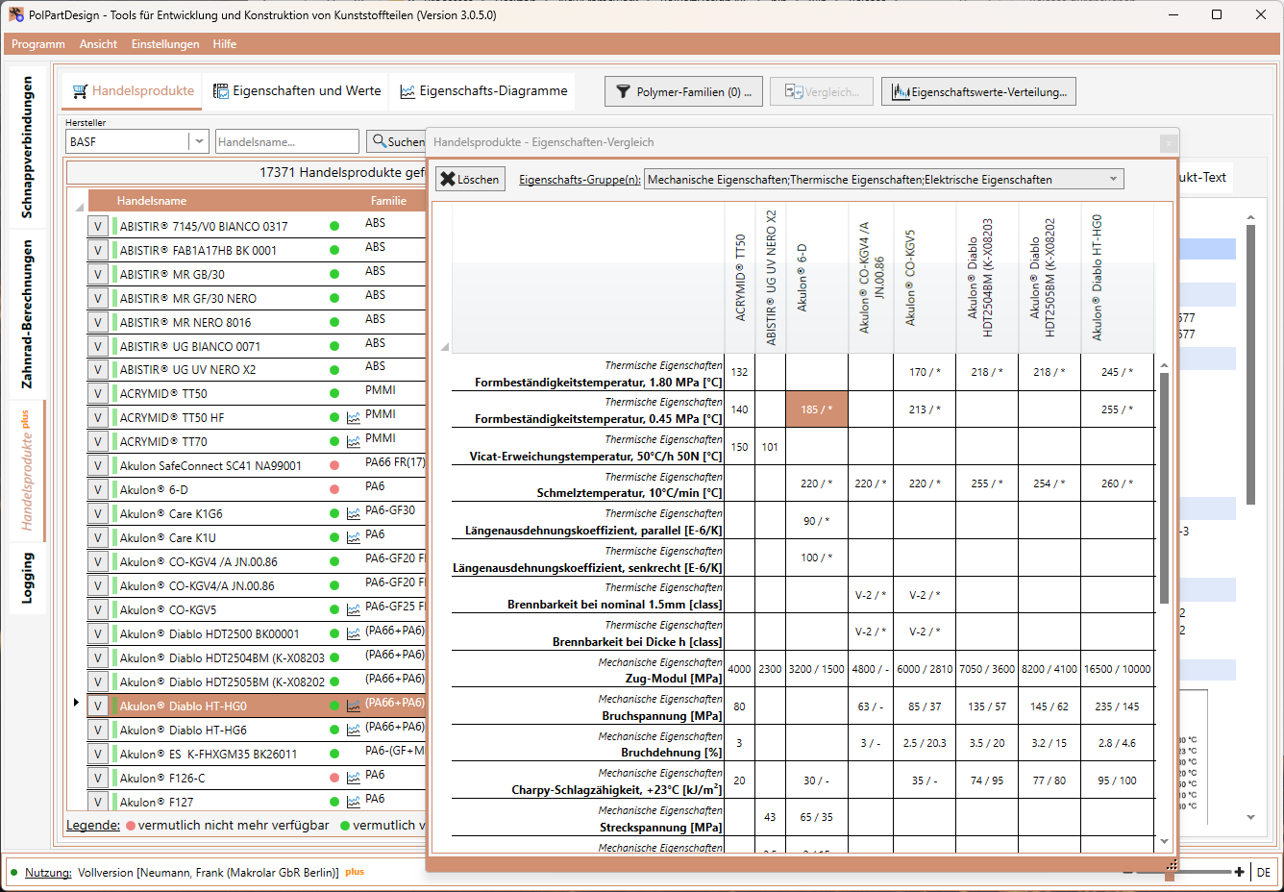
Task: Open diagram icon for Akulon Diablo HT-HG0
Action: [354, 706]
